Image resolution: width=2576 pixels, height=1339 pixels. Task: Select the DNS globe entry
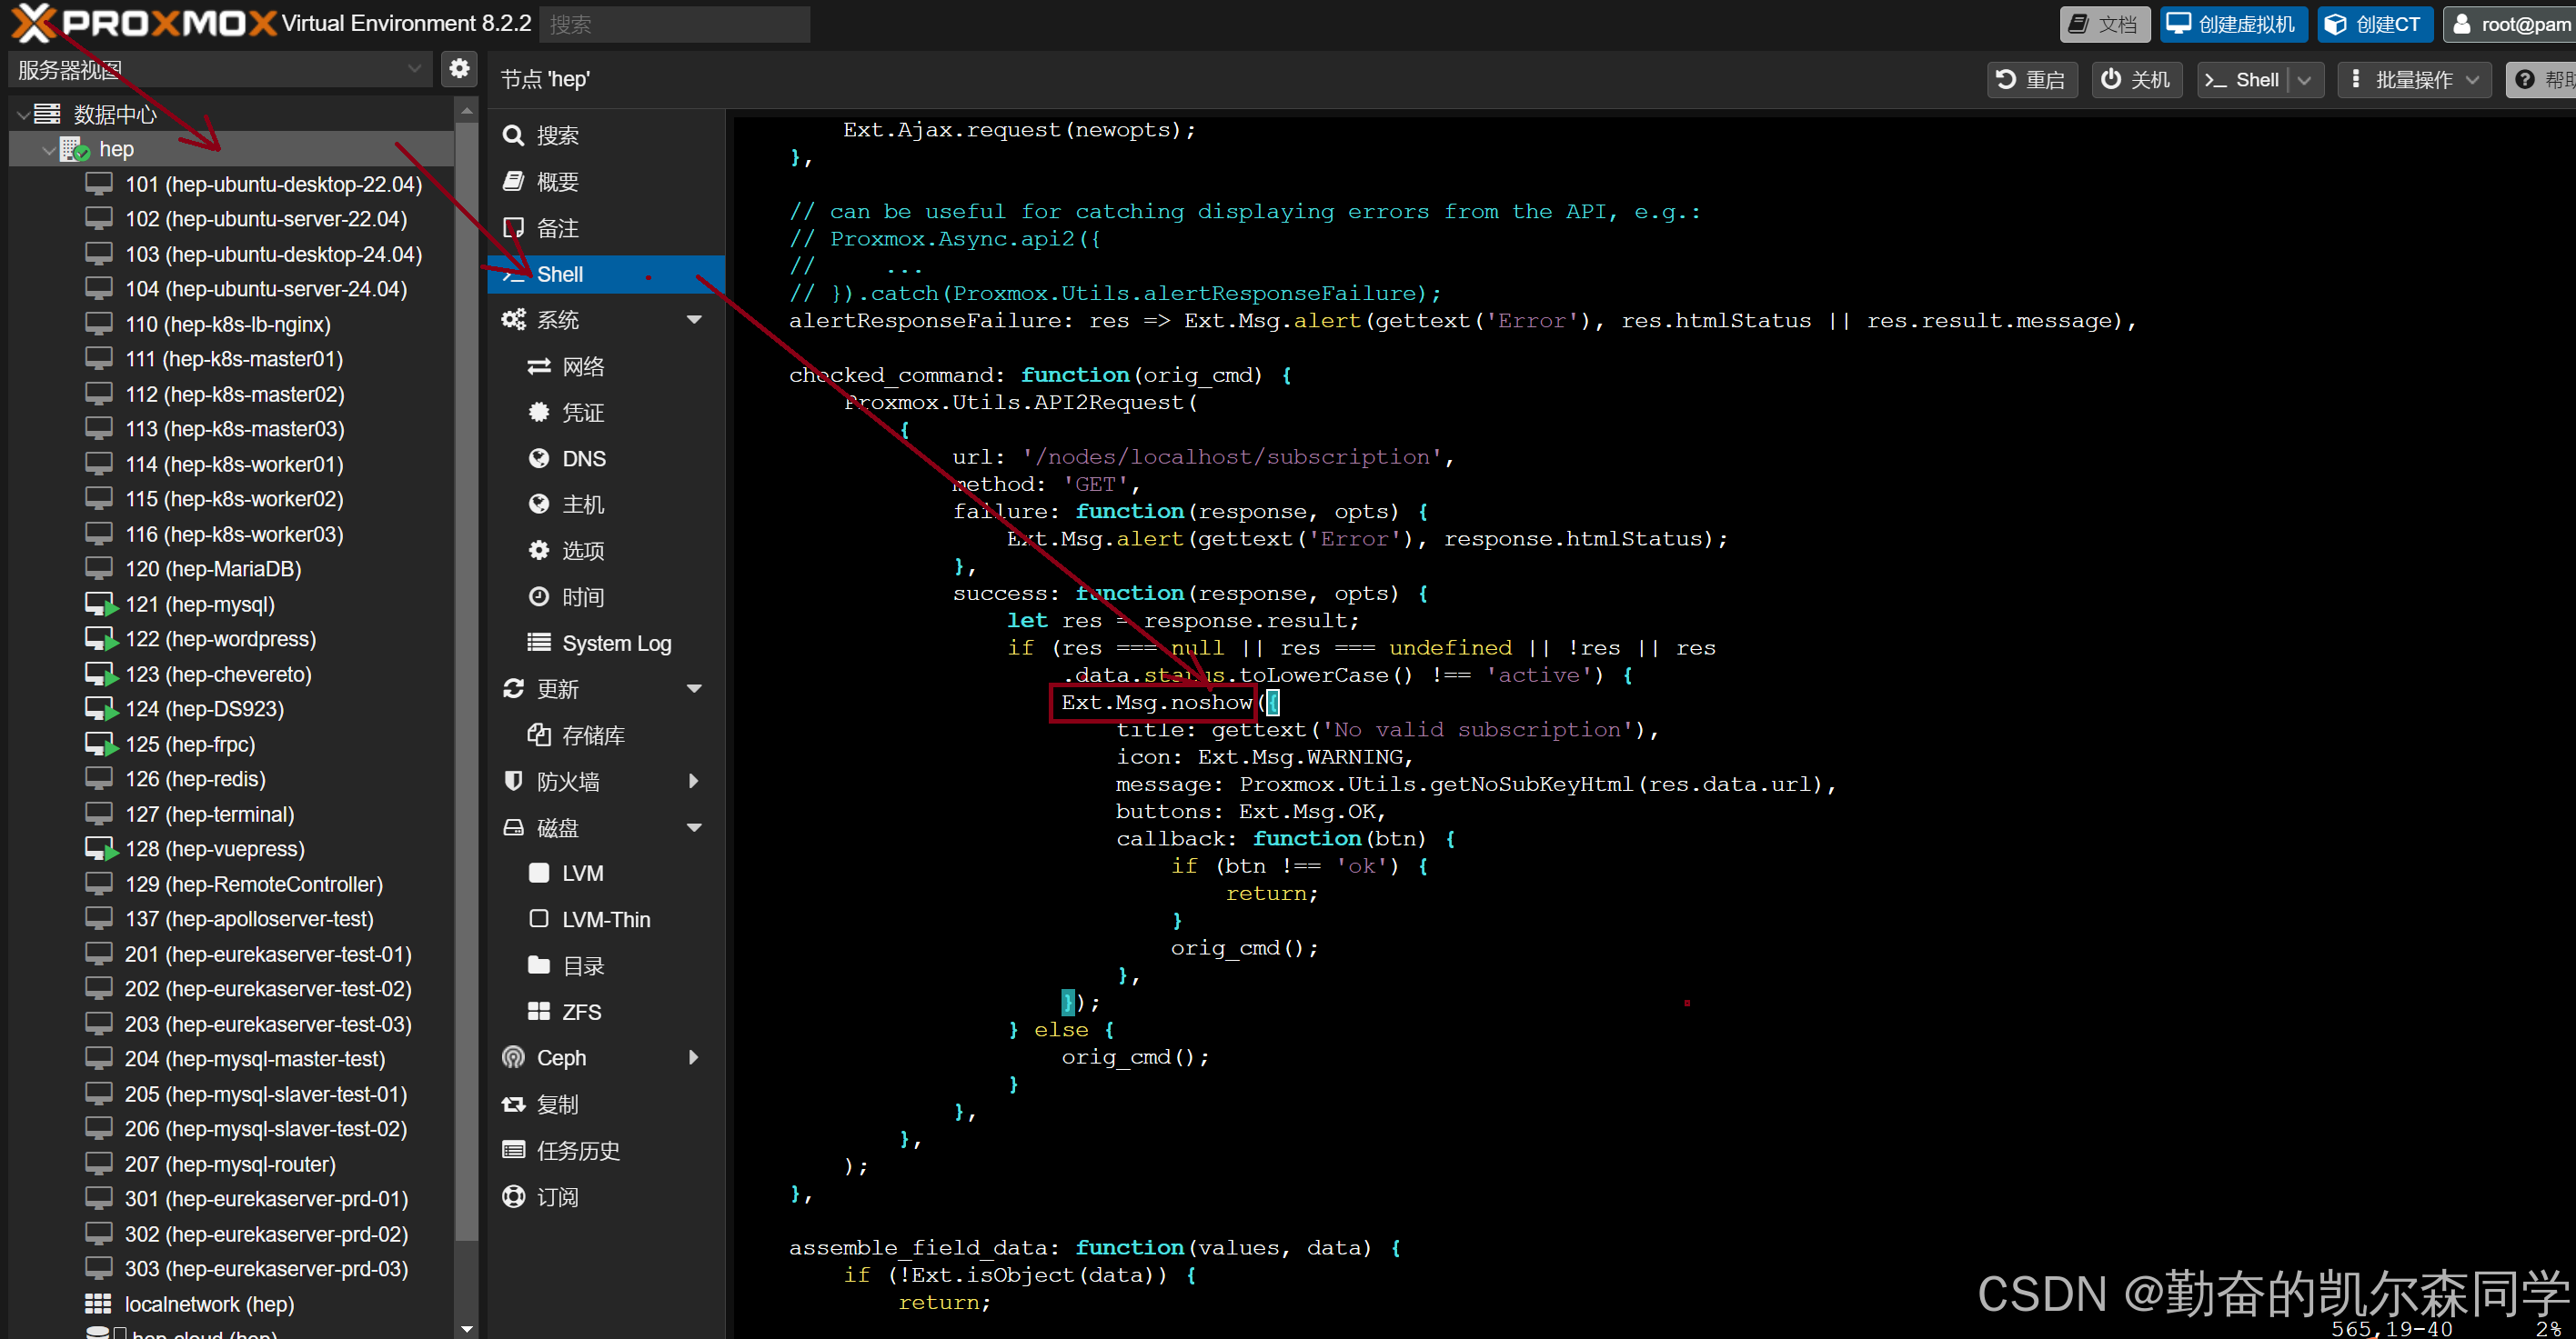click(583, 459)
